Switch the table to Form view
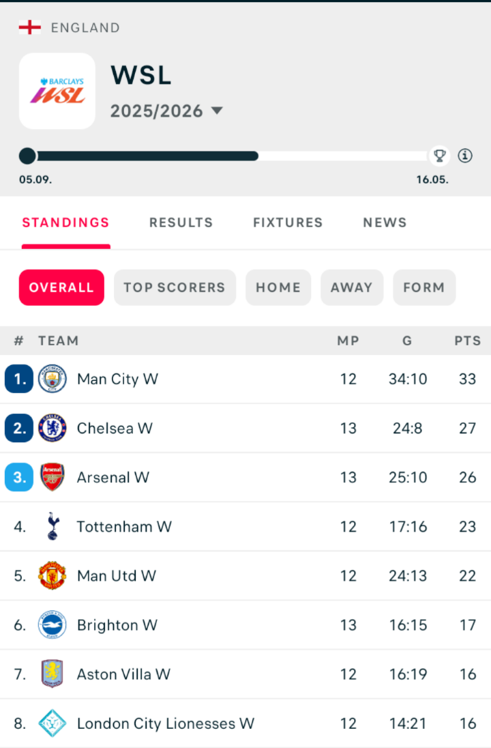Image resolution: width=491 pixels, height=748 pixels. tap(423, 287)
